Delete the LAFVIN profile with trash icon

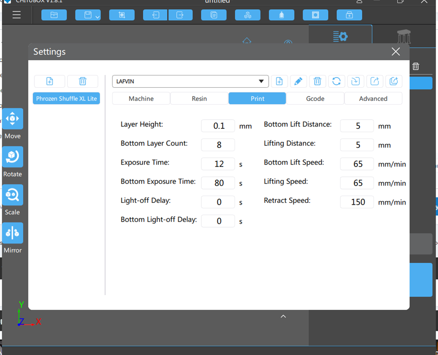tap(317, 81)
